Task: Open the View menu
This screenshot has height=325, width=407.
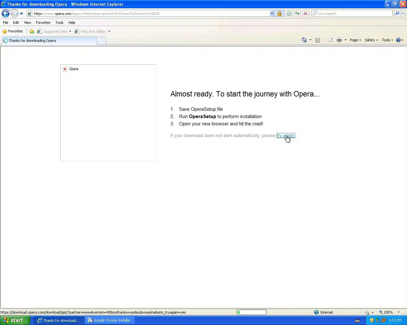Action: tap(27, 23)
